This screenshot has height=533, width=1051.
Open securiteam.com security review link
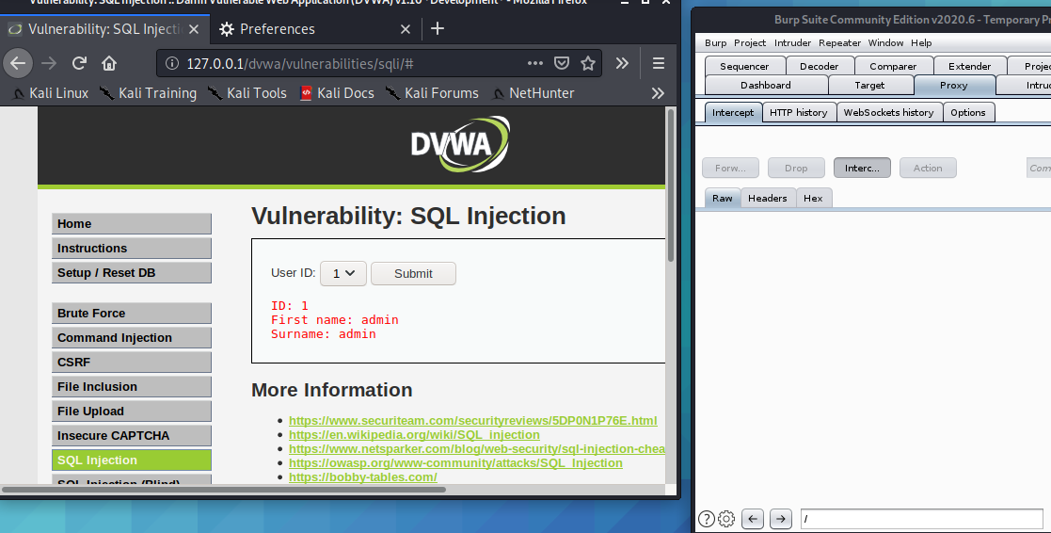[x=472, y=420]
